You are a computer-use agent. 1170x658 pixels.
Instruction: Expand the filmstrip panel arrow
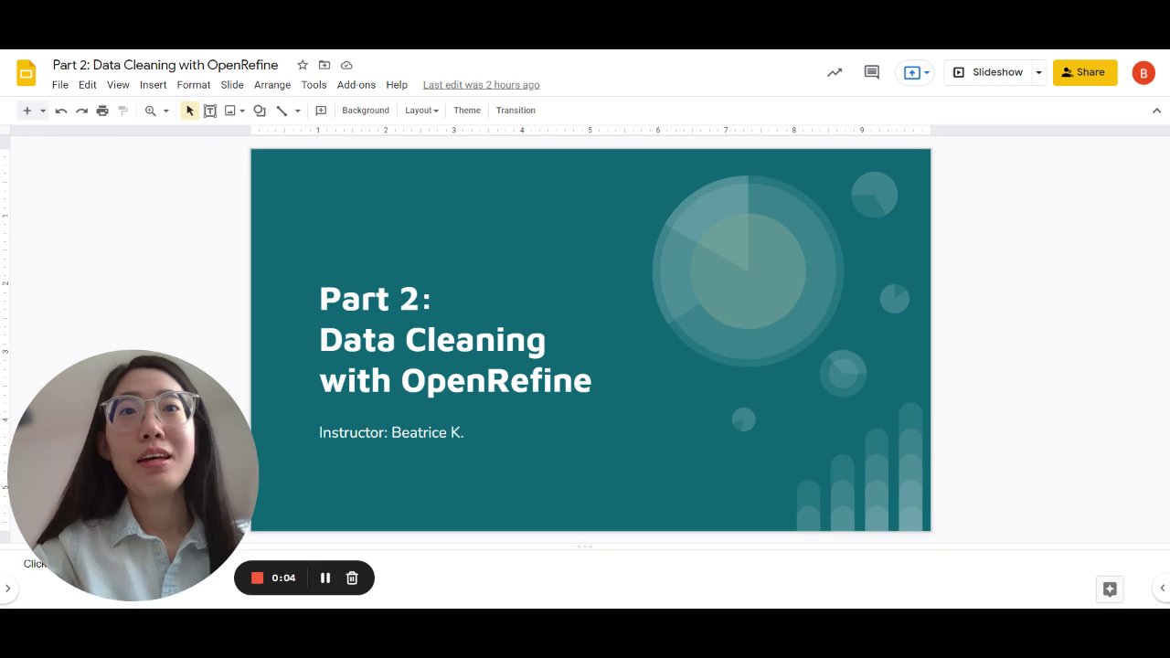click(x=7, y=589)
